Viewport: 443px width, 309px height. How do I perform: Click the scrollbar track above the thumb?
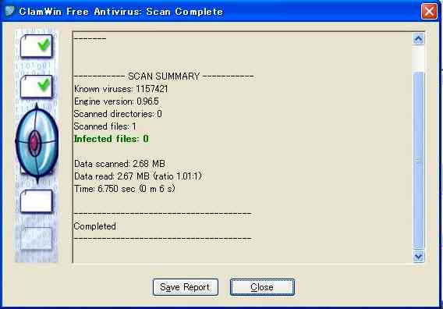pos(419,58)
